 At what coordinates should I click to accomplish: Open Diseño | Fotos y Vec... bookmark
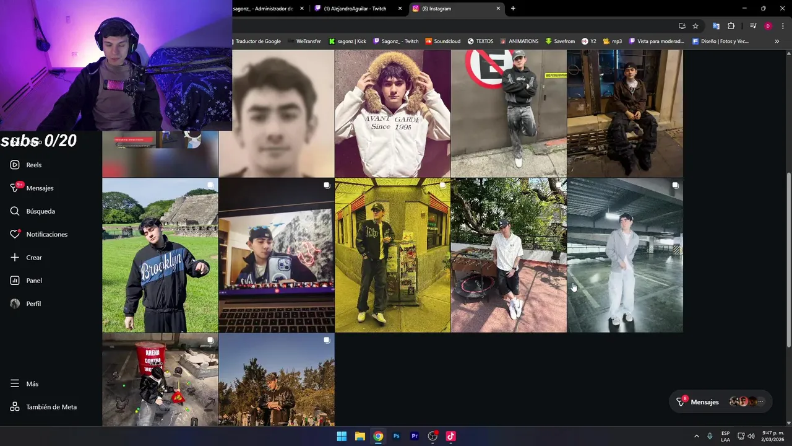(x=720, y=42)
